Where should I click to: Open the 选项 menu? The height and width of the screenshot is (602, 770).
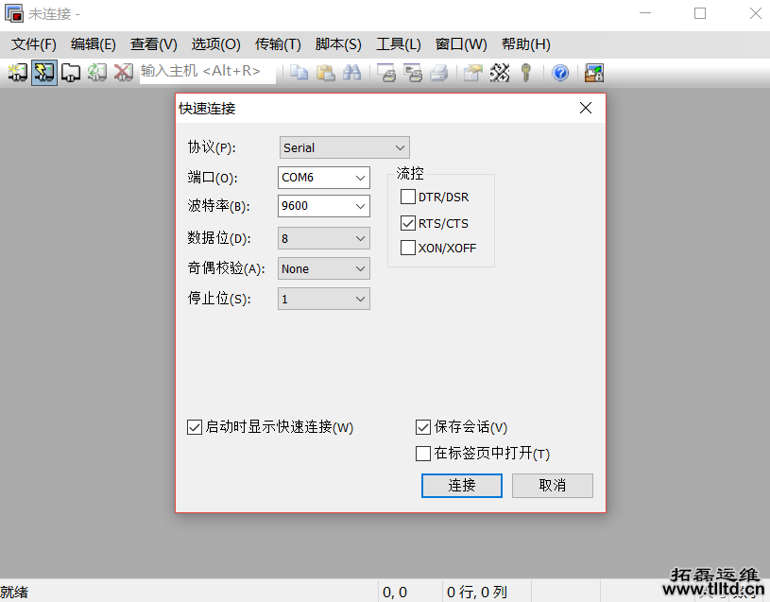click(x=215, y=43)
